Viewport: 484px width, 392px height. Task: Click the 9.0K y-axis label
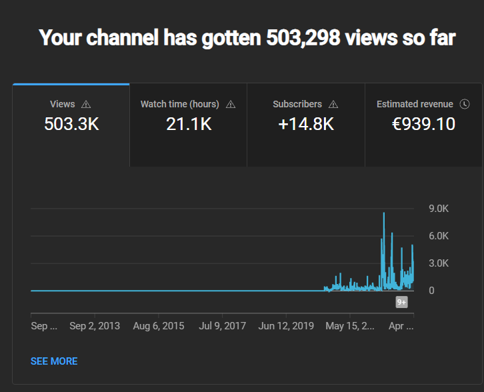coord(439,209)
